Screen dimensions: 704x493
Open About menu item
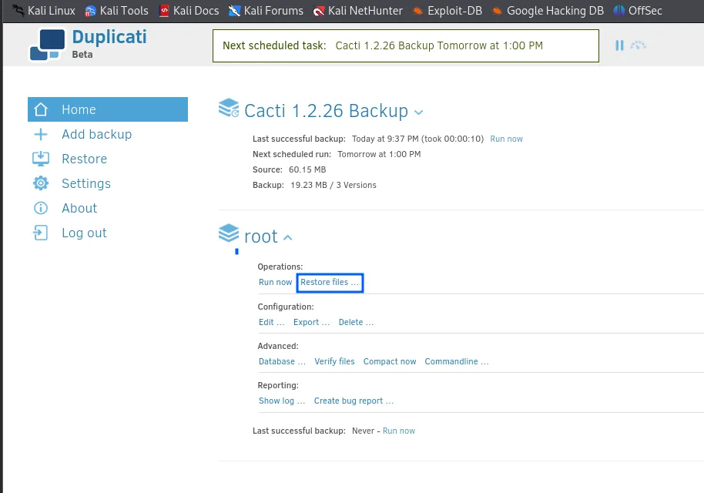pyautogui.click(x=79, y=208)
